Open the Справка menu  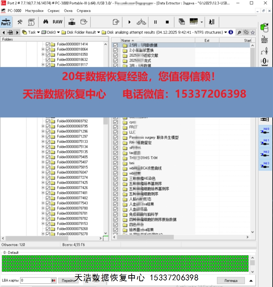[x=83, y=11]
